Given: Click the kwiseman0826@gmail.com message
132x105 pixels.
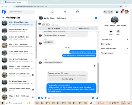Looking at the screenshot, I should (x=53, y=62).
